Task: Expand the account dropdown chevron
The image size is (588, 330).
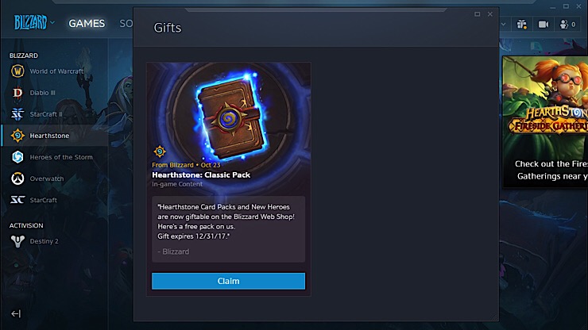Action: (503, 25)
